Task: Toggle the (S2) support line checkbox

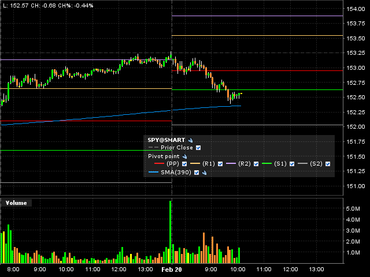Action: click(328, 164)
